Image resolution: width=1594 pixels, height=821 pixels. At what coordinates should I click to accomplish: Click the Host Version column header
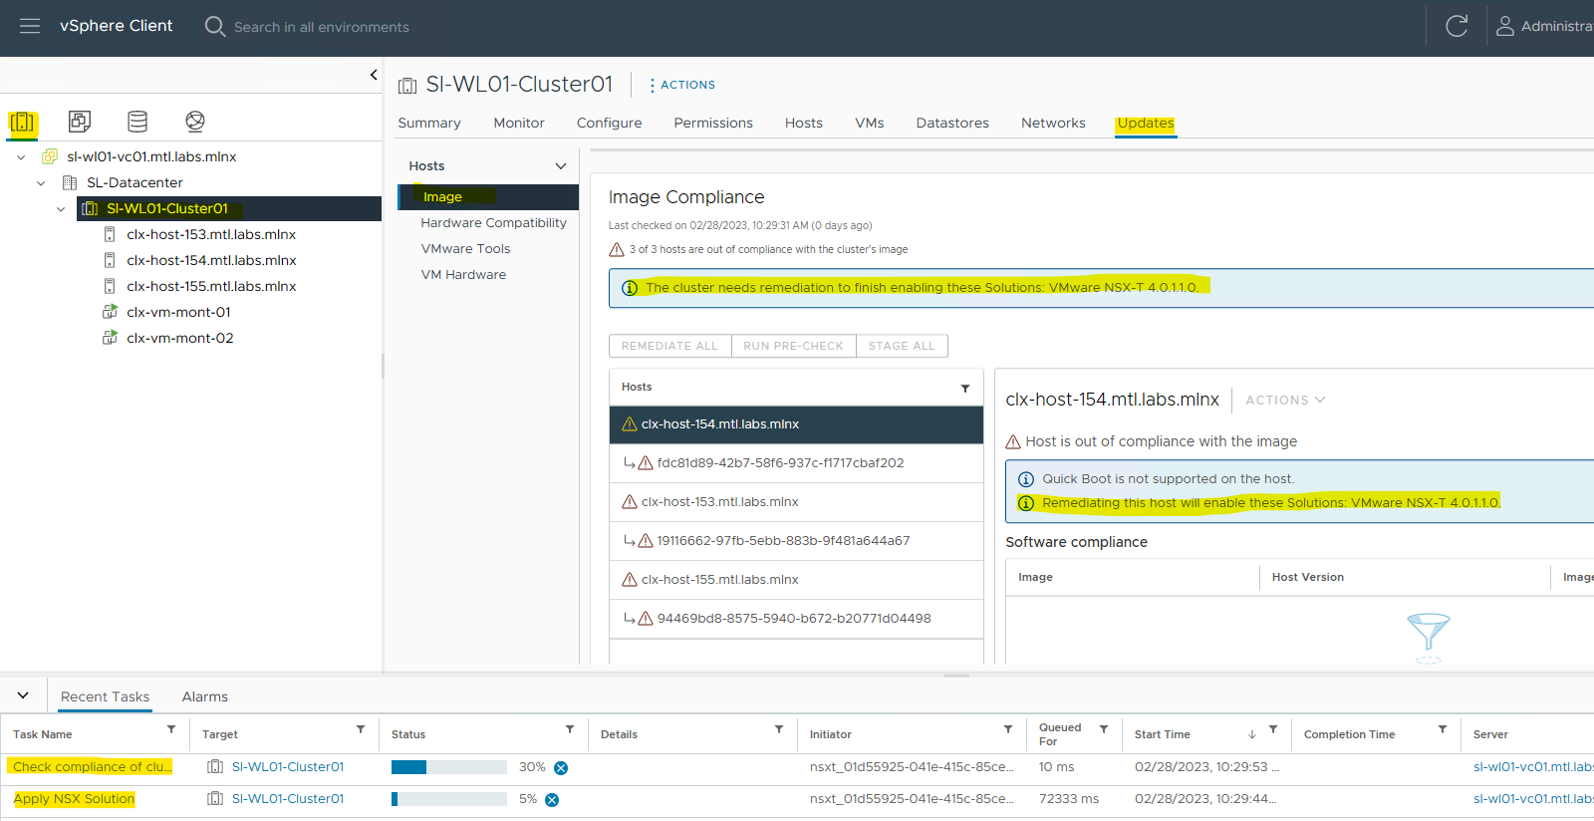click(x=1307, y=577)
